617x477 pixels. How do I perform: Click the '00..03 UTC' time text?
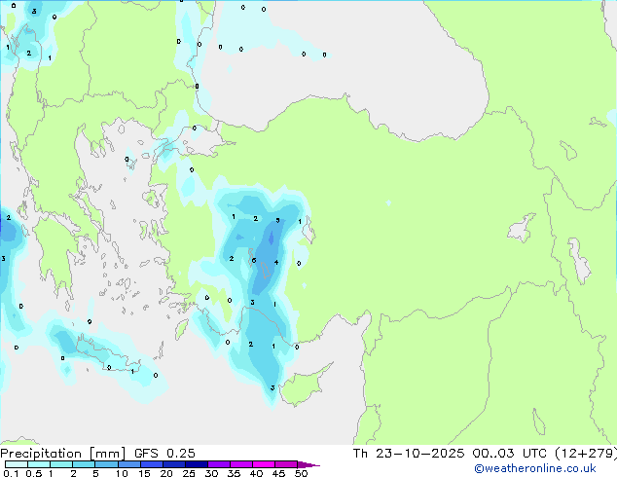pyautogui.click(x=509, y=454)
